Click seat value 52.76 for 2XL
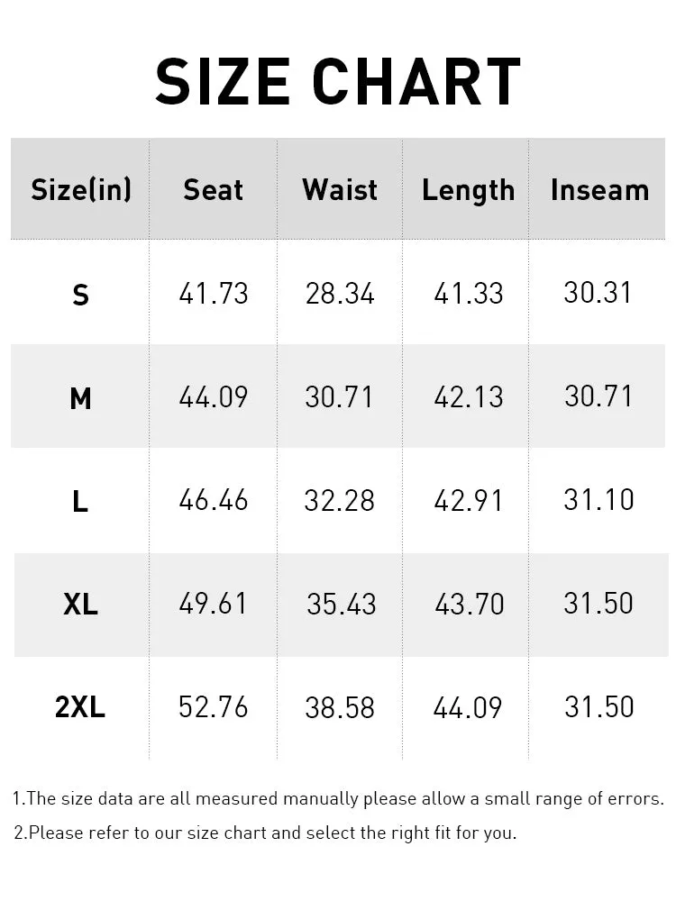Screen dimensions: 676x901 tap(214, 706)
